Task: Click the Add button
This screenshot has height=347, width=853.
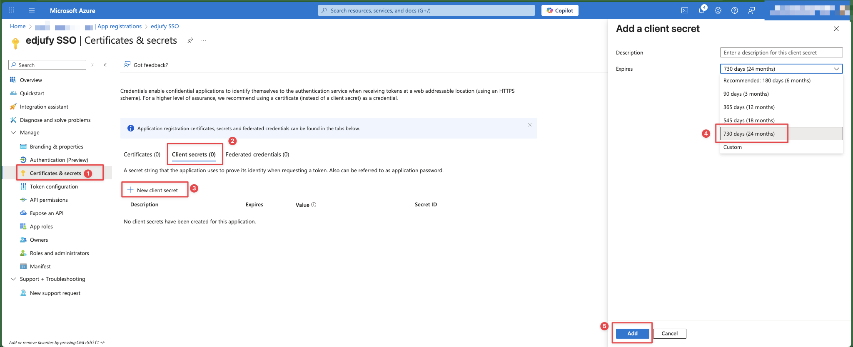Action: coord(632,333)
